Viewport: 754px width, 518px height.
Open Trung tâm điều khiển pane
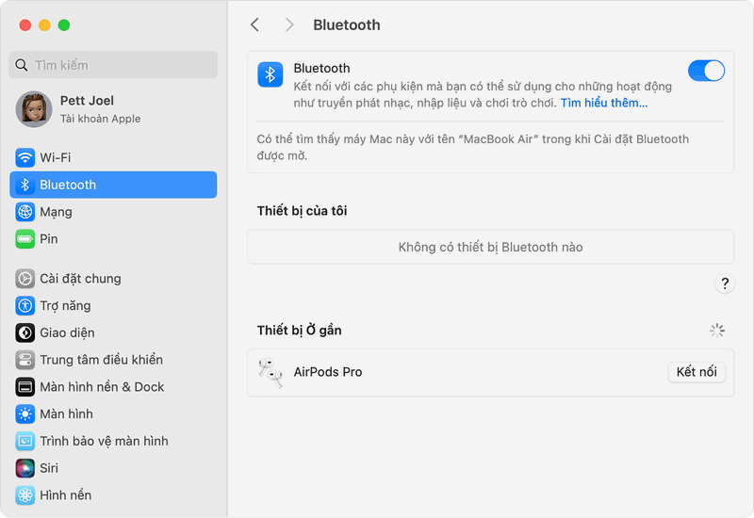(113, 360)
